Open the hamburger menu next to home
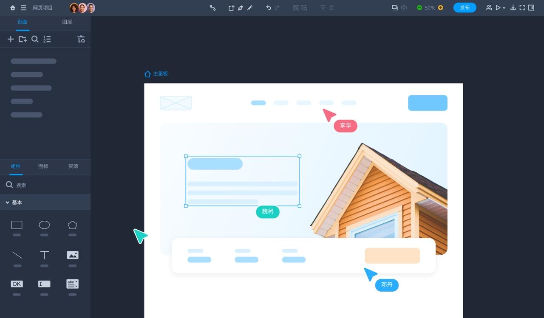Viewport: 544px width, 318px height. (23, 8)
